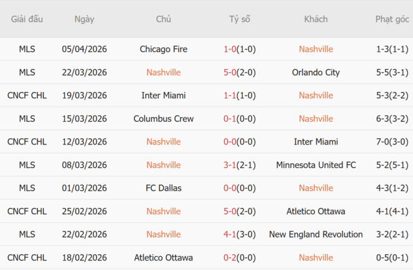Click the "Giải đấu" column header
Screen dimensions: 413x270
pyautogui.click(x=27, y=19)
